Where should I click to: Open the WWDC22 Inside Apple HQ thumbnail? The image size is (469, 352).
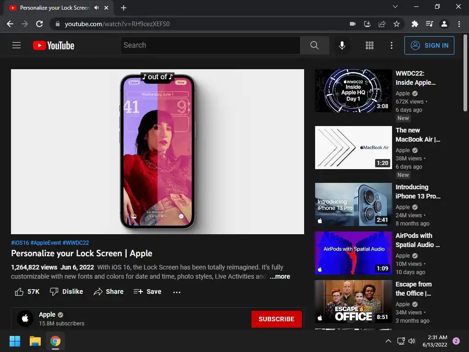click(x=353, y=91)
